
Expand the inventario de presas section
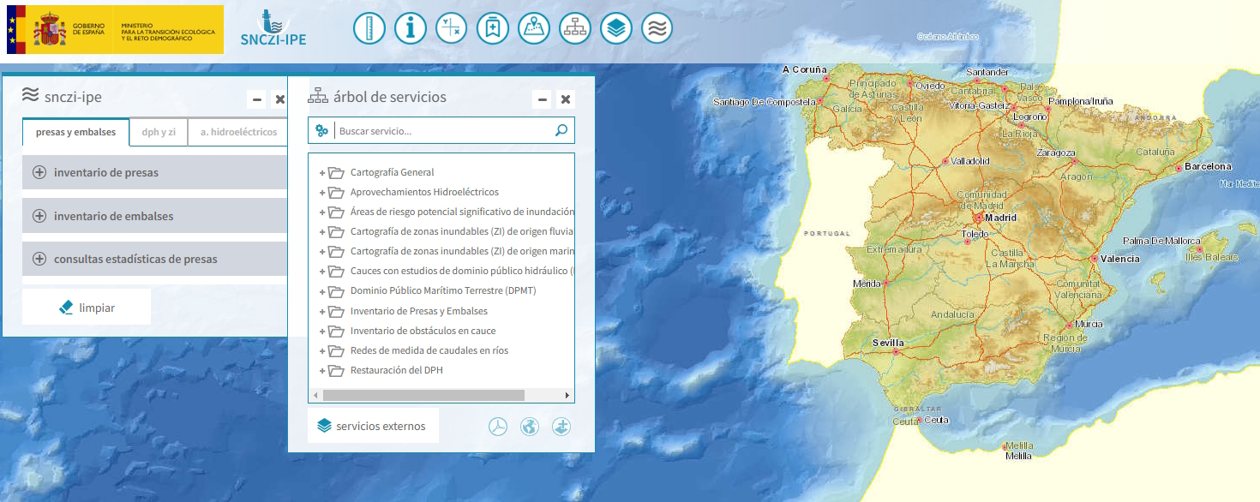[x=38, y=173]
